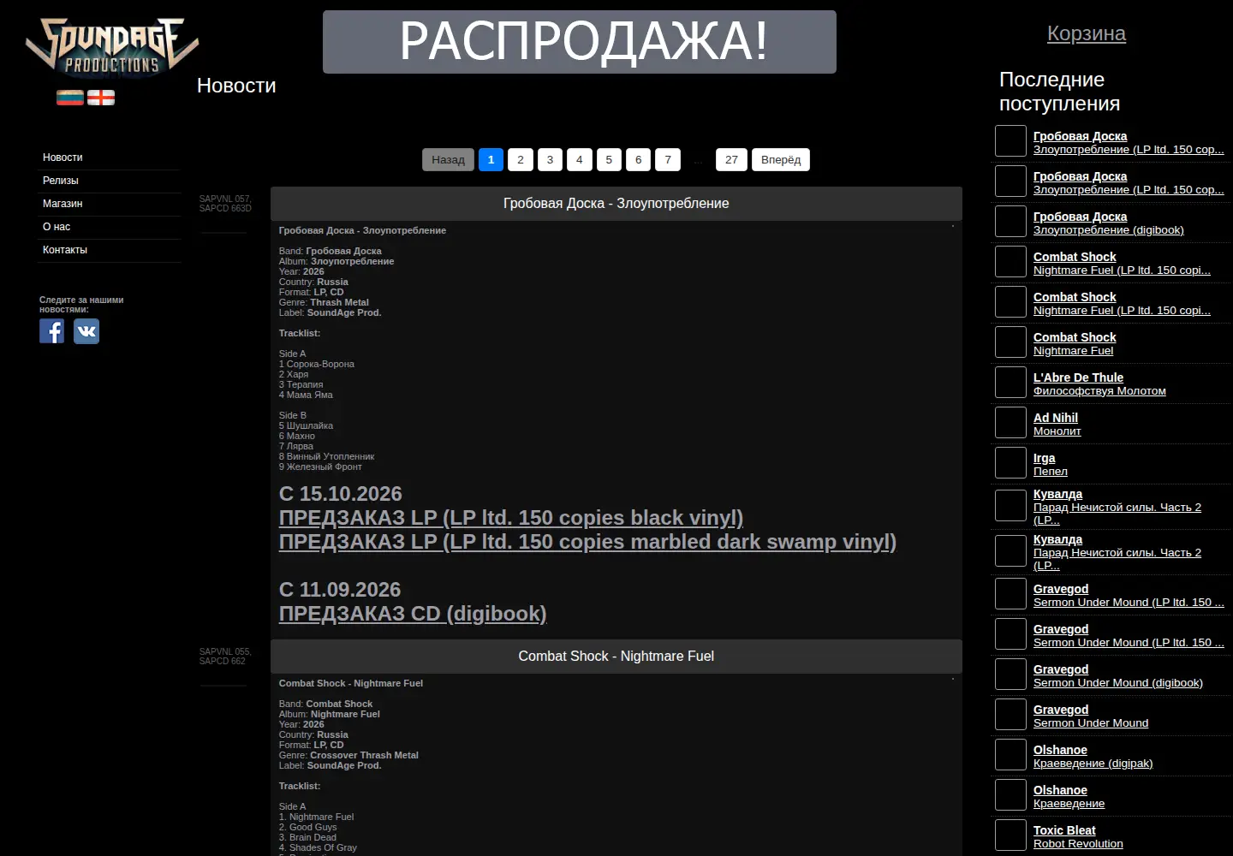
Task: Preorder the LP ltd. 150 copies black vinyl
Action: 511,518
